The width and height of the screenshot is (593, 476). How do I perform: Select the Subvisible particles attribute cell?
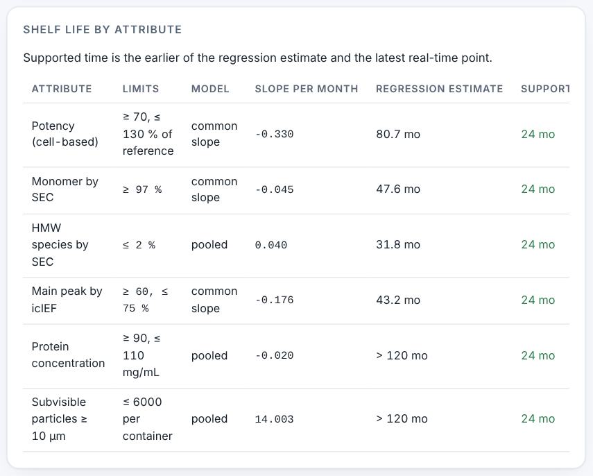click(60, 419)
